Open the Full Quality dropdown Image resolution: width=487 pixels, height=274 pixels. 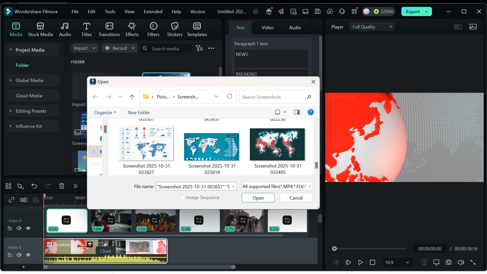(x=372, y=27)
